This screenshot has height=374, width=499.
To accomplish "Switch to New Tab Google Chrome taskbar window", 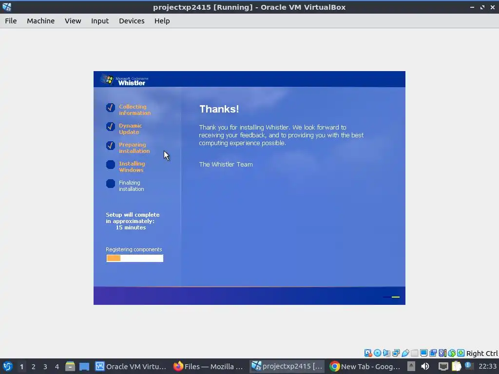I will pyautogui.click(x=365, y=366).
